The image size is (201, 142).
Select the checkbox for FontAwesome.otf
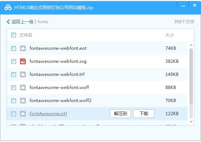click(13, 114)
